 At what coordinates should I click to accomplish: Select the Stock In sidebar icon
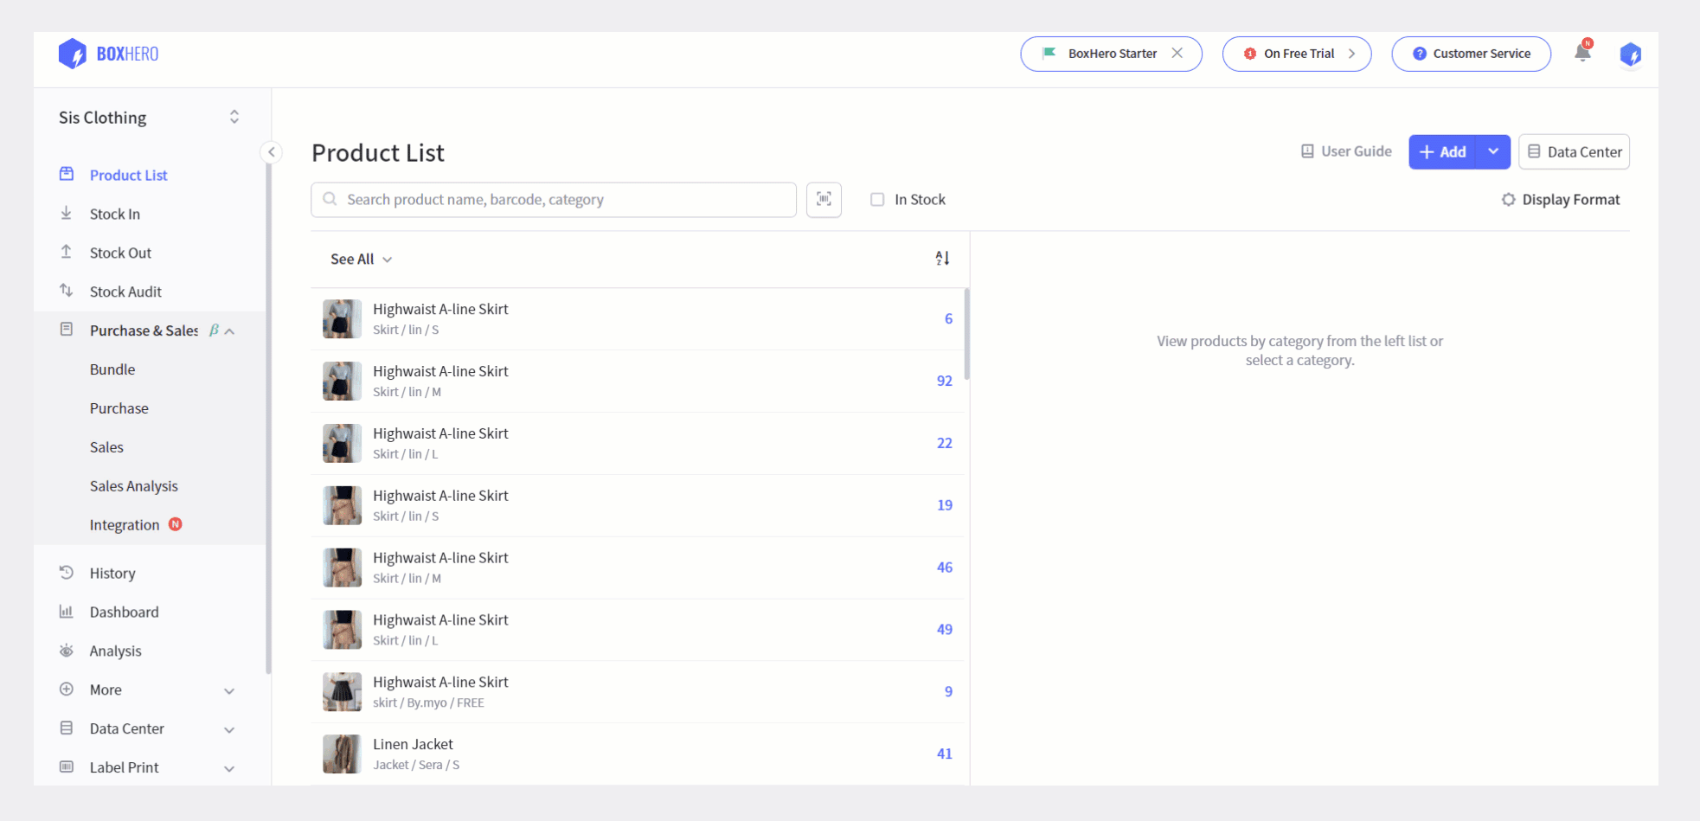pos(67,214)
